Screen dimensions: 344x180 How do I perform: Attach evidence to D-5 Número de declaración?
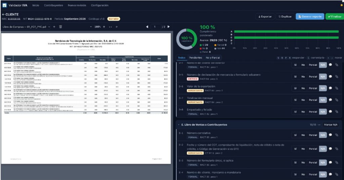(337, 77)
